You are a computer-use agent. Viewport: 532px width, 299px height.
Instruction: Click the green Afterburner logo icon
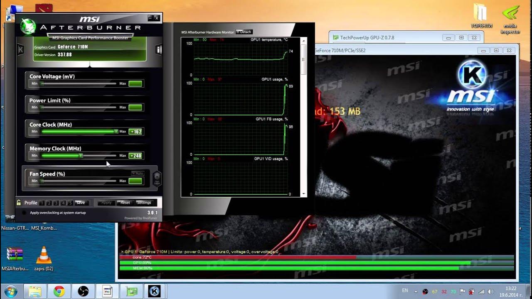pyautogui.click(x=28, y=26)
